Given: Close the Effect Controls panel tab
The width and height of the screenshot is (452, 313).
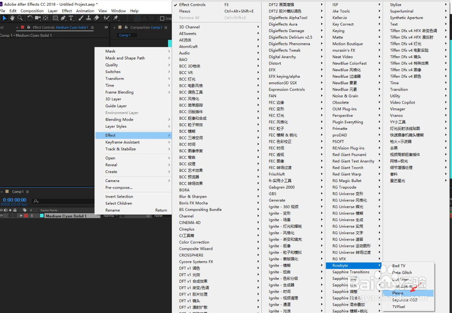Looking at the screenshot, I should click(x=17, y=27).
